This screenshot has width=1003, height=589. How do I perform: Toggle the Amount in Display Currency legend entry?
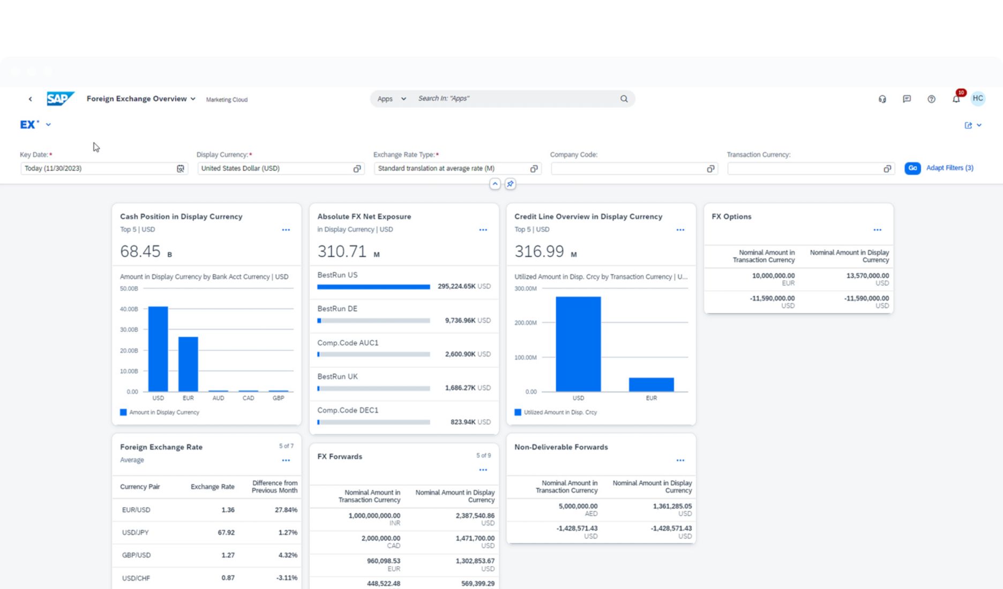[x=160, y=412]
